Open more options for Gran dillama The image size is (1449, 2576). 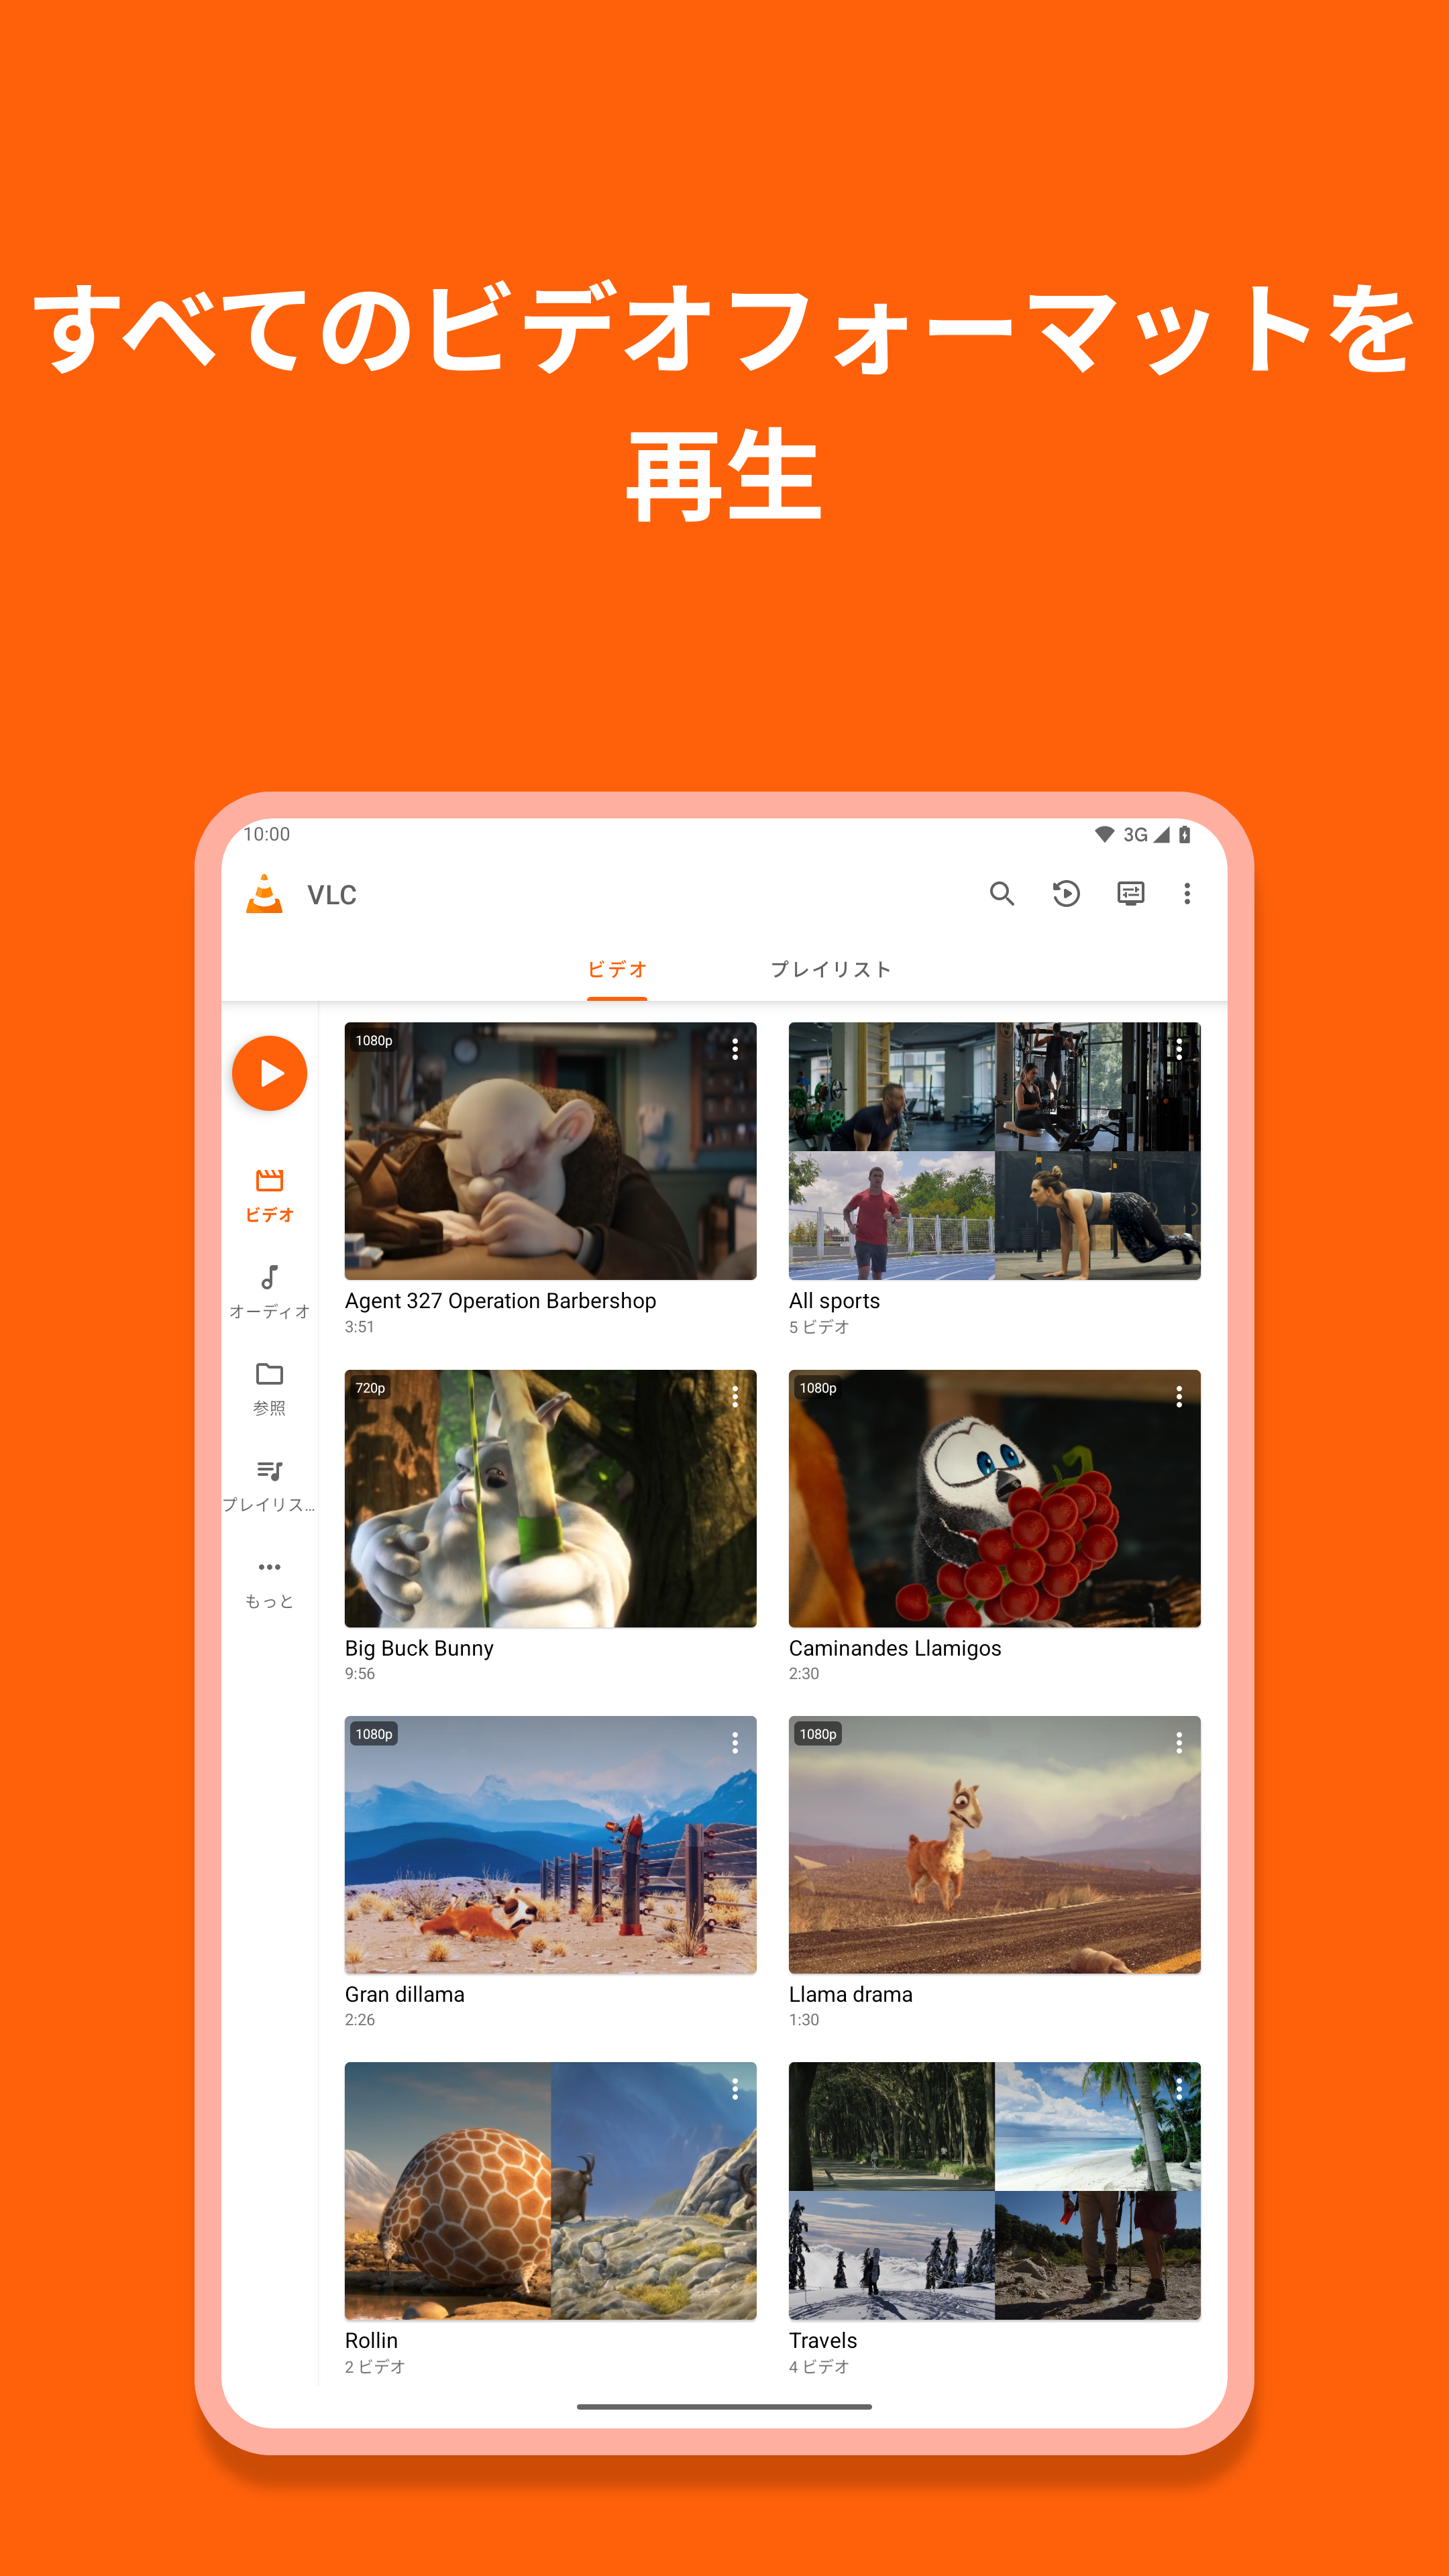[735, 1743]
